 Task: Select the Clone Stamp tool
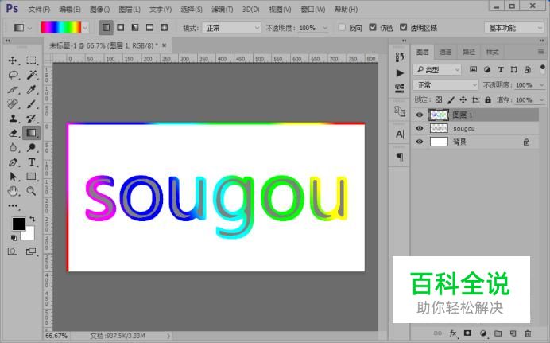pos(13,119)
